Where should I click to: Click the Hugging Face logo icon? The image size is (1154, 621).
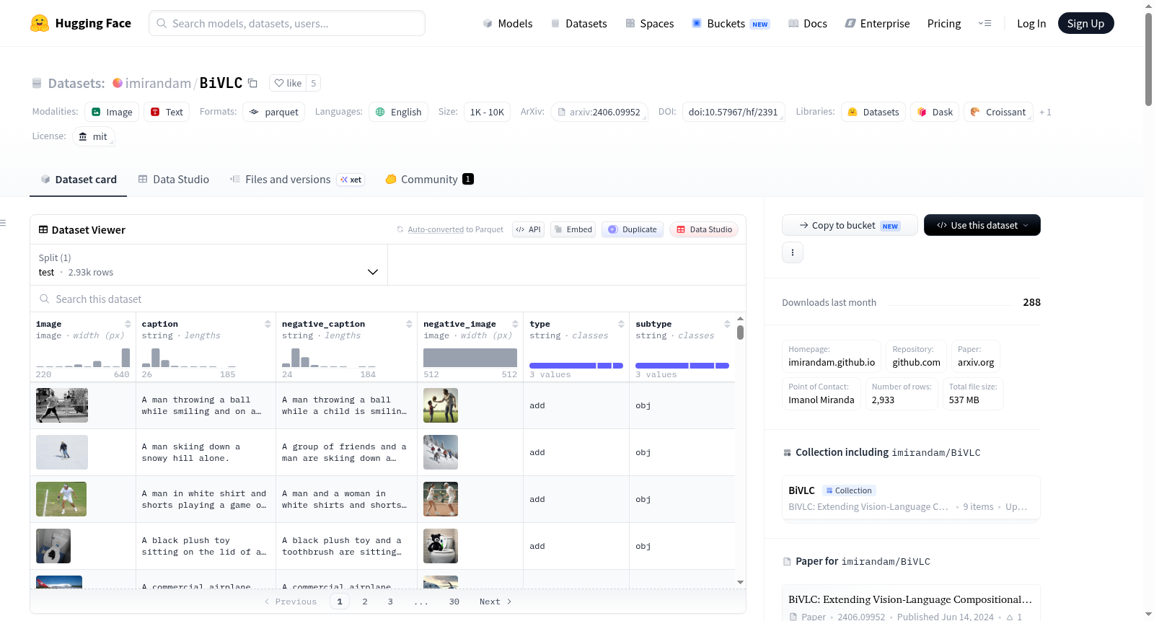[40, 23]
